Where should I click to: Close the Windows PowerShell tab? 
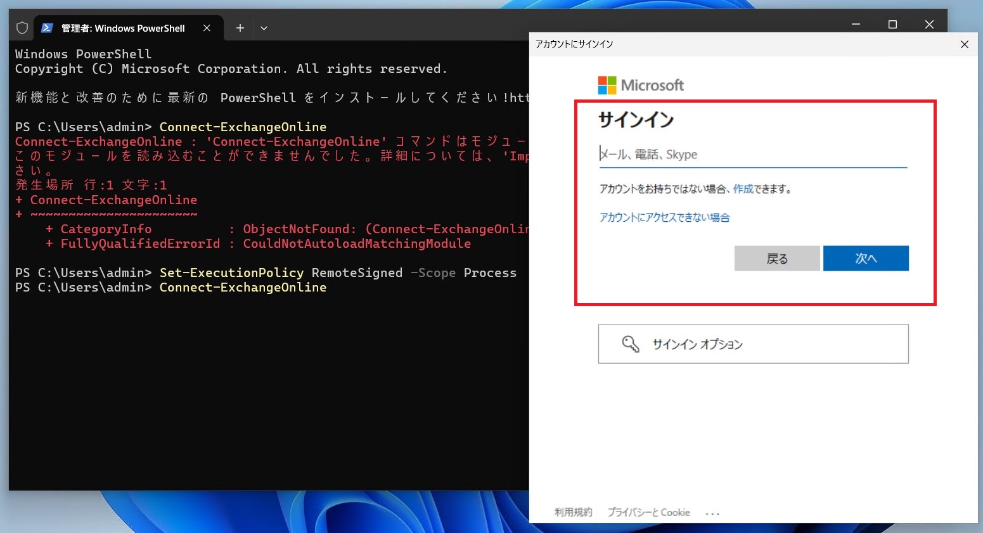pos(207,28)
